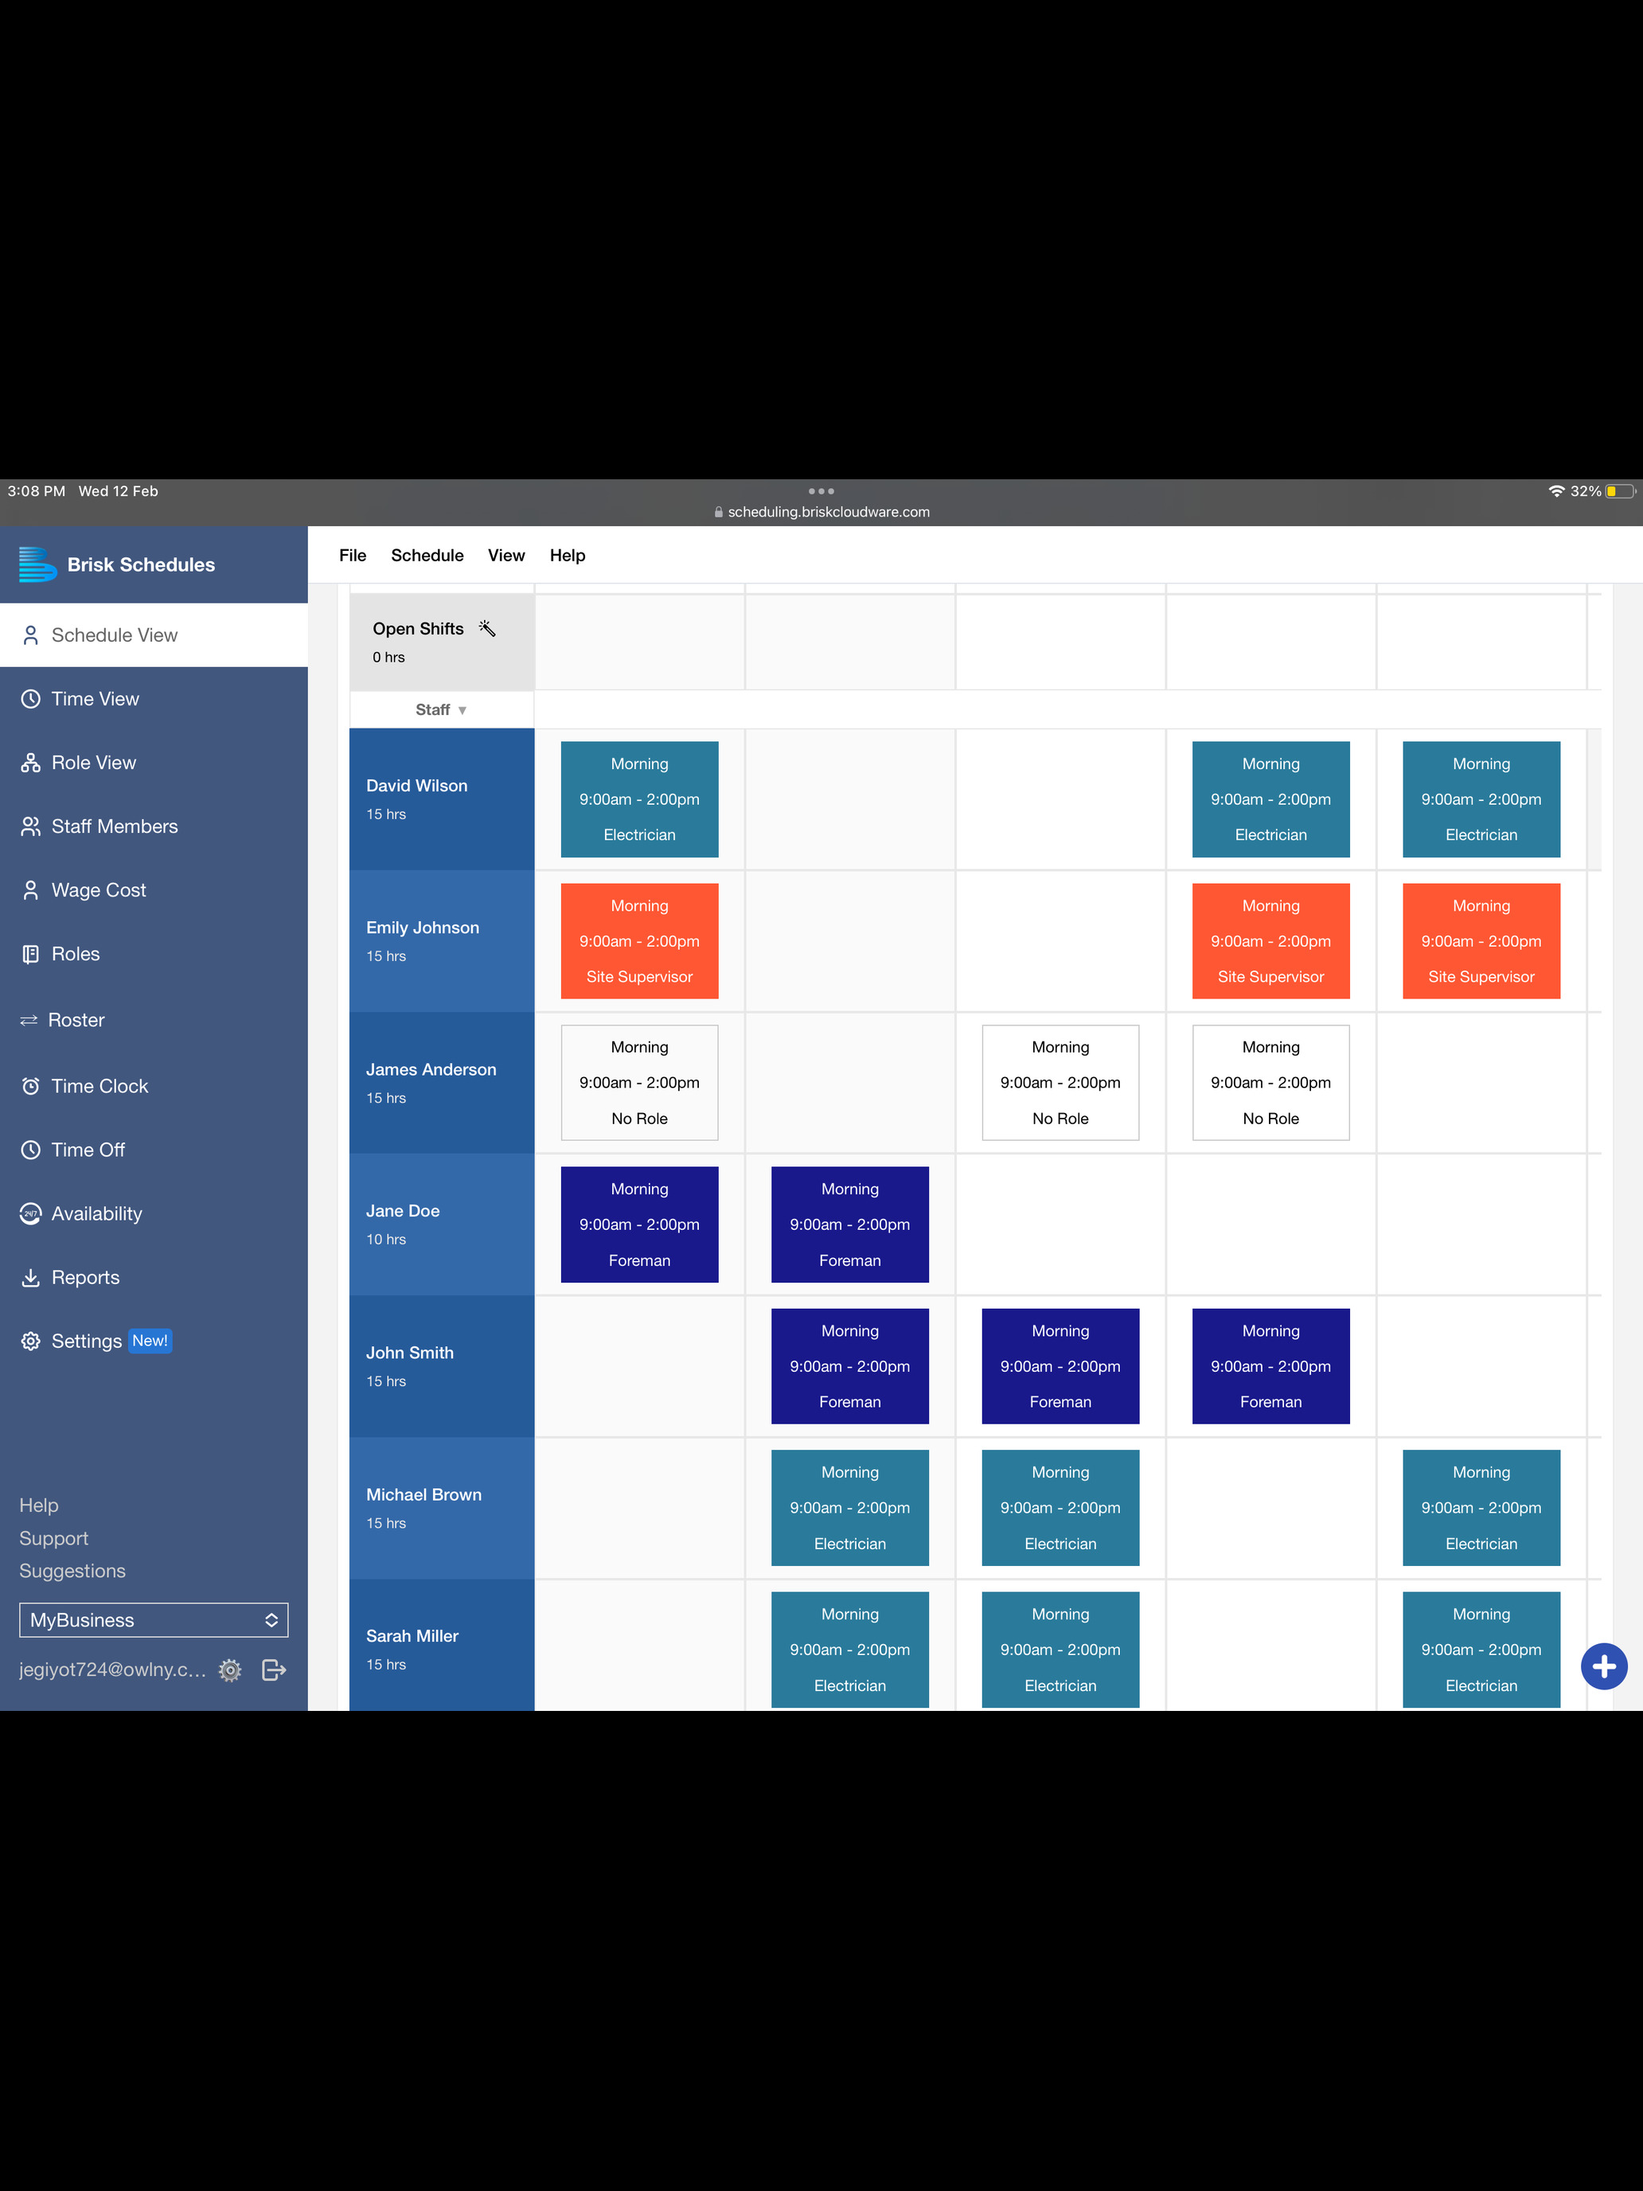Select Sarah Miller's middle Electrician shift

coord(1060,1649)
